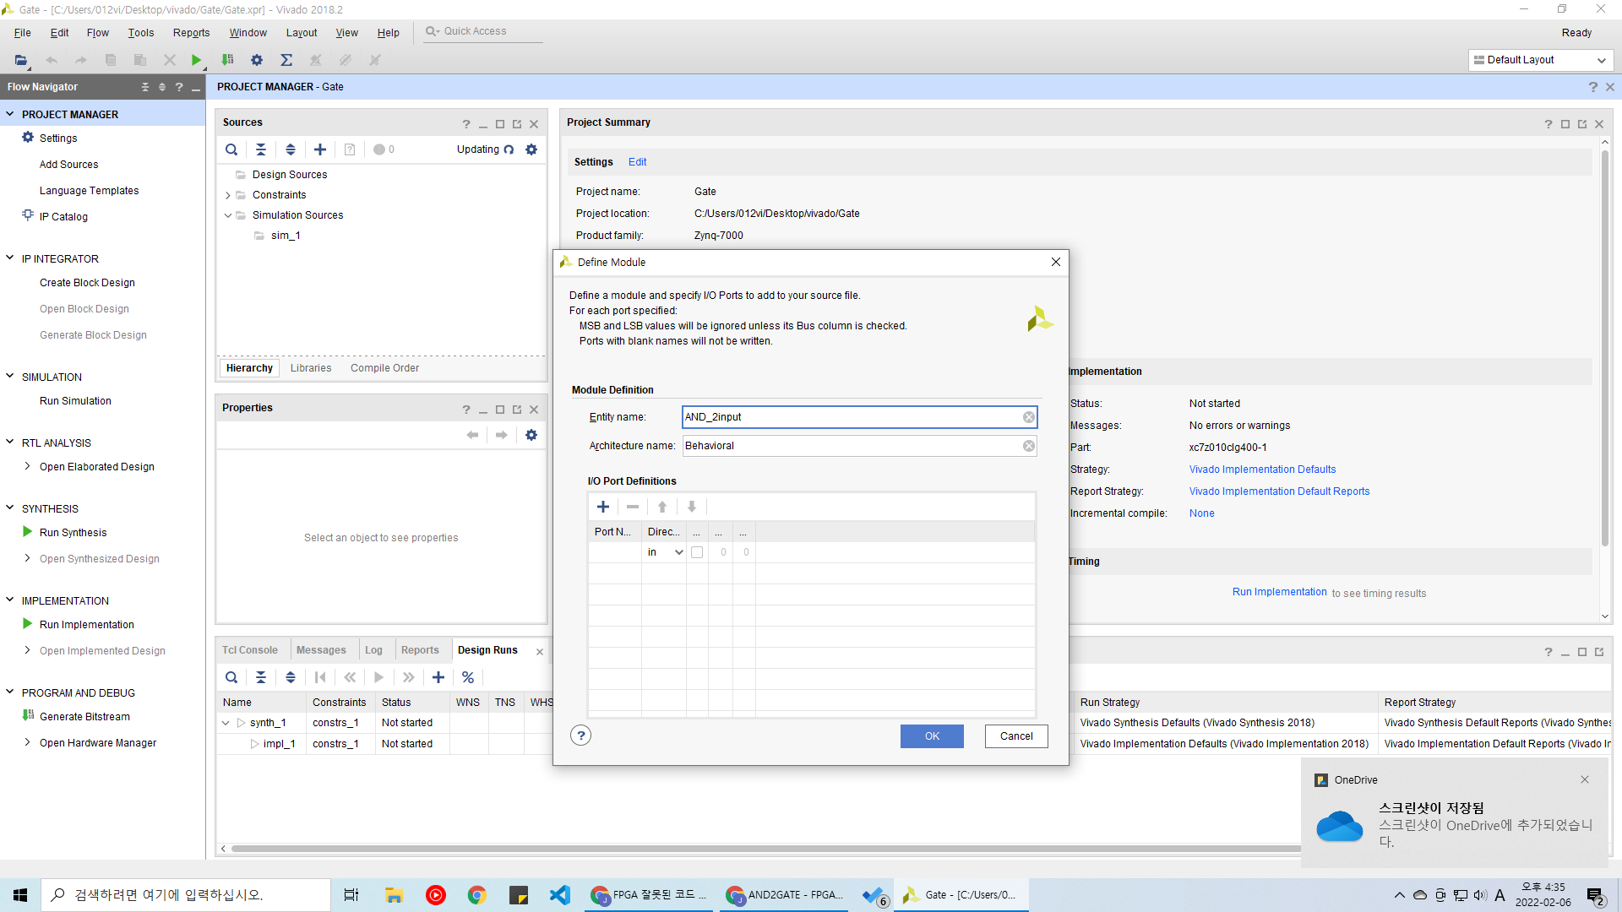The image size is (1622, 912).
Task: Clear the Entity name field icon
Action: coord(1028,417)
